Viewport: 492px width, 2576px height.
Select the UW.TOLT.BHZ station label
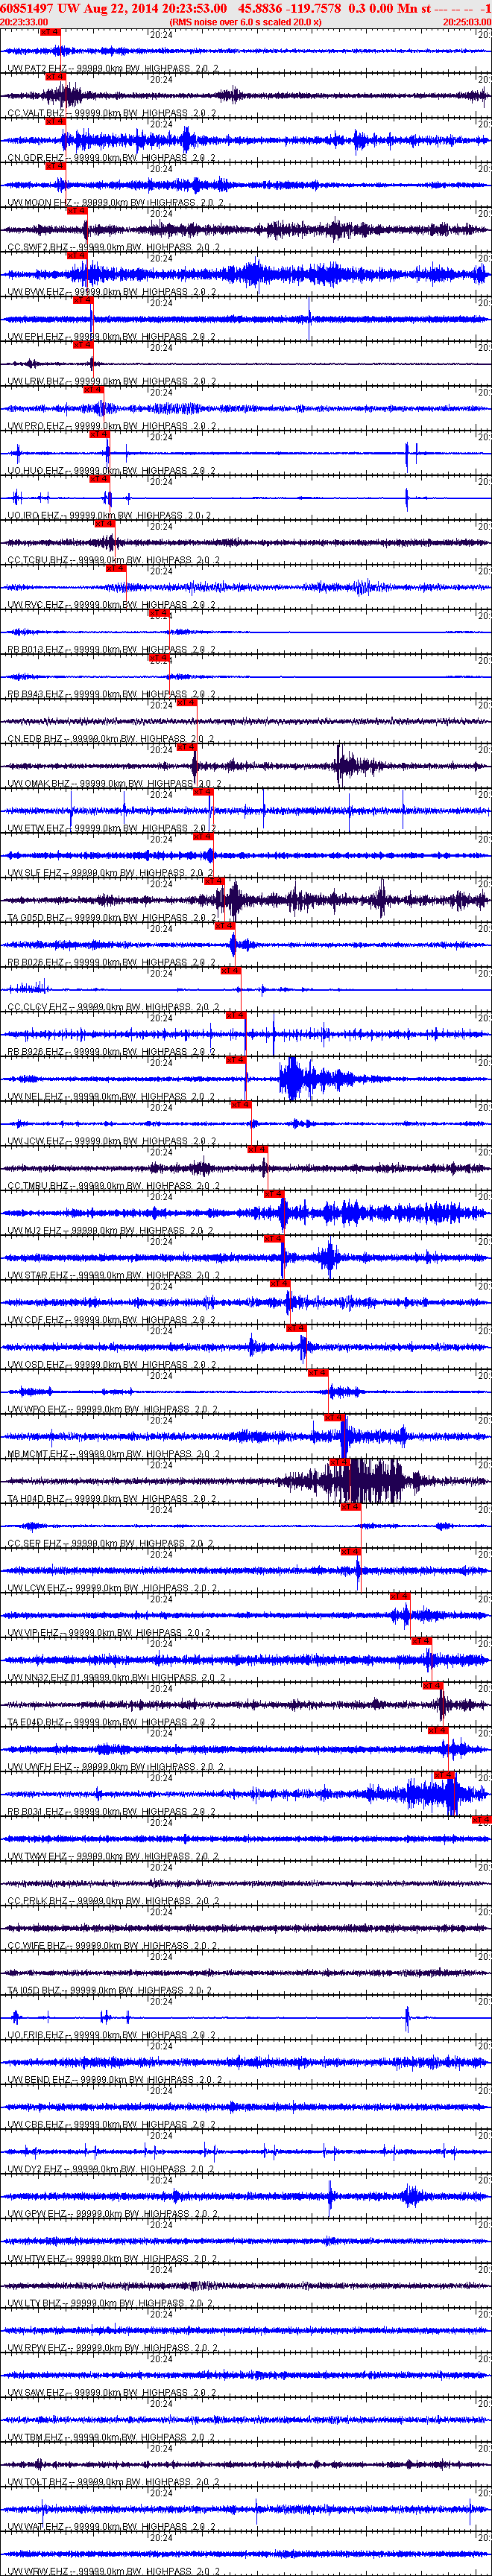click(113, 2481)
